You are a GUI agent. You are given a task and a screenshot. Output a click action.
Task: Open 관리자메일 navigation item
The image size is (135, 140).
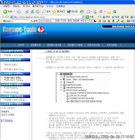tap(112, 45)
